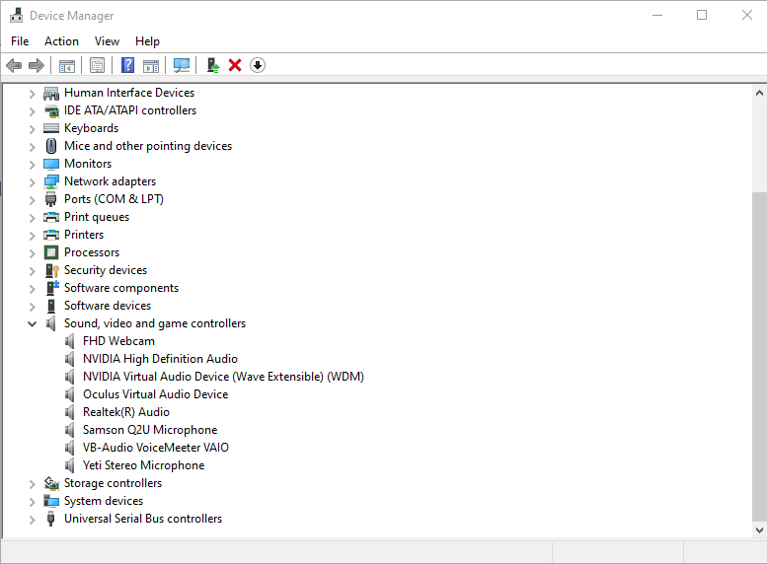
Task: Click the Back arrow toolbar icon
Action: (14, 65)
